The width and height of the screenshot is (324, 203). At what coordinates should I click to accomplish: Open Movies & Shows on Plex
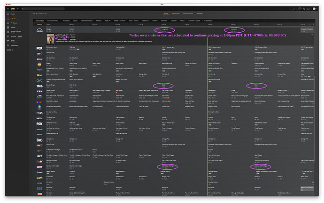click(x=15, y=32)
